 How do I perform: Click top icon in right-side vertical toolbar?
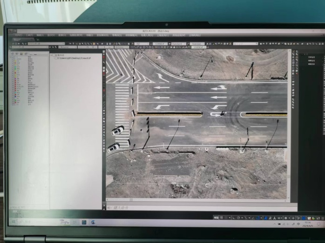294,52
